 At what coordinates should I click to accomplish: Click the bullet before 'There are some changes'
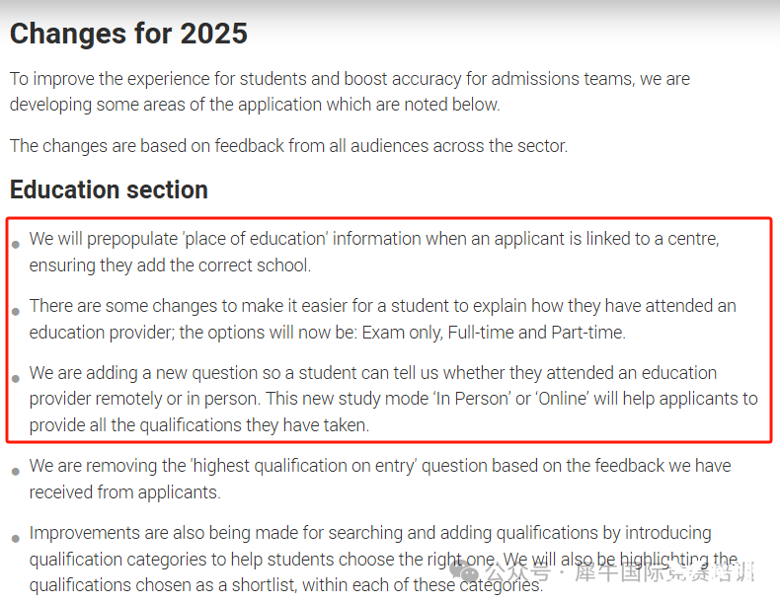[16, 312]
